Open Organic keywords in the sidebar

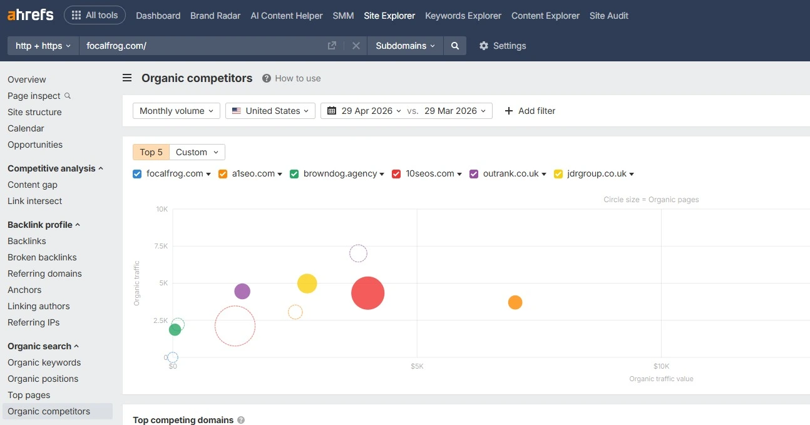click(44, 362)
